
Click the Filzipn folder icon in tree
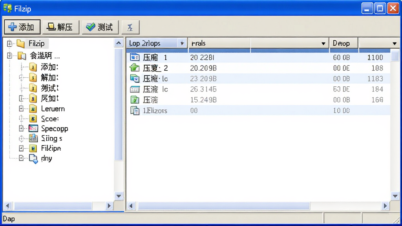click(x=33, y=148)
